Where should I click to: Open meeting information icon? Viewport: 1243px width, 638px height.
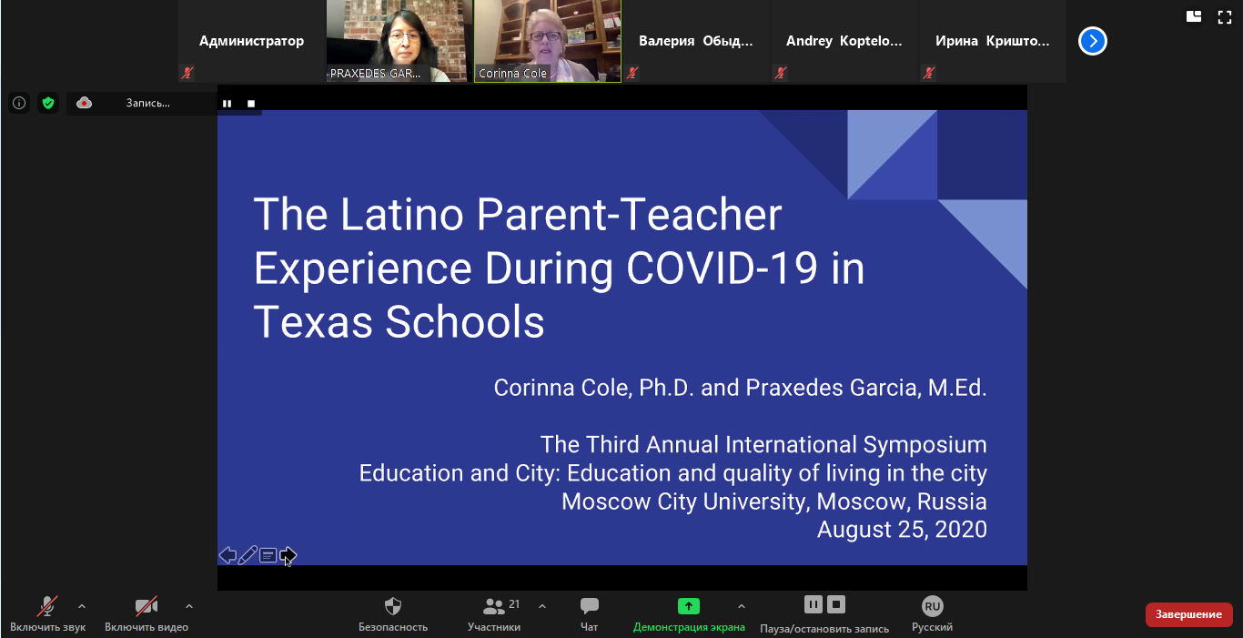19,103
